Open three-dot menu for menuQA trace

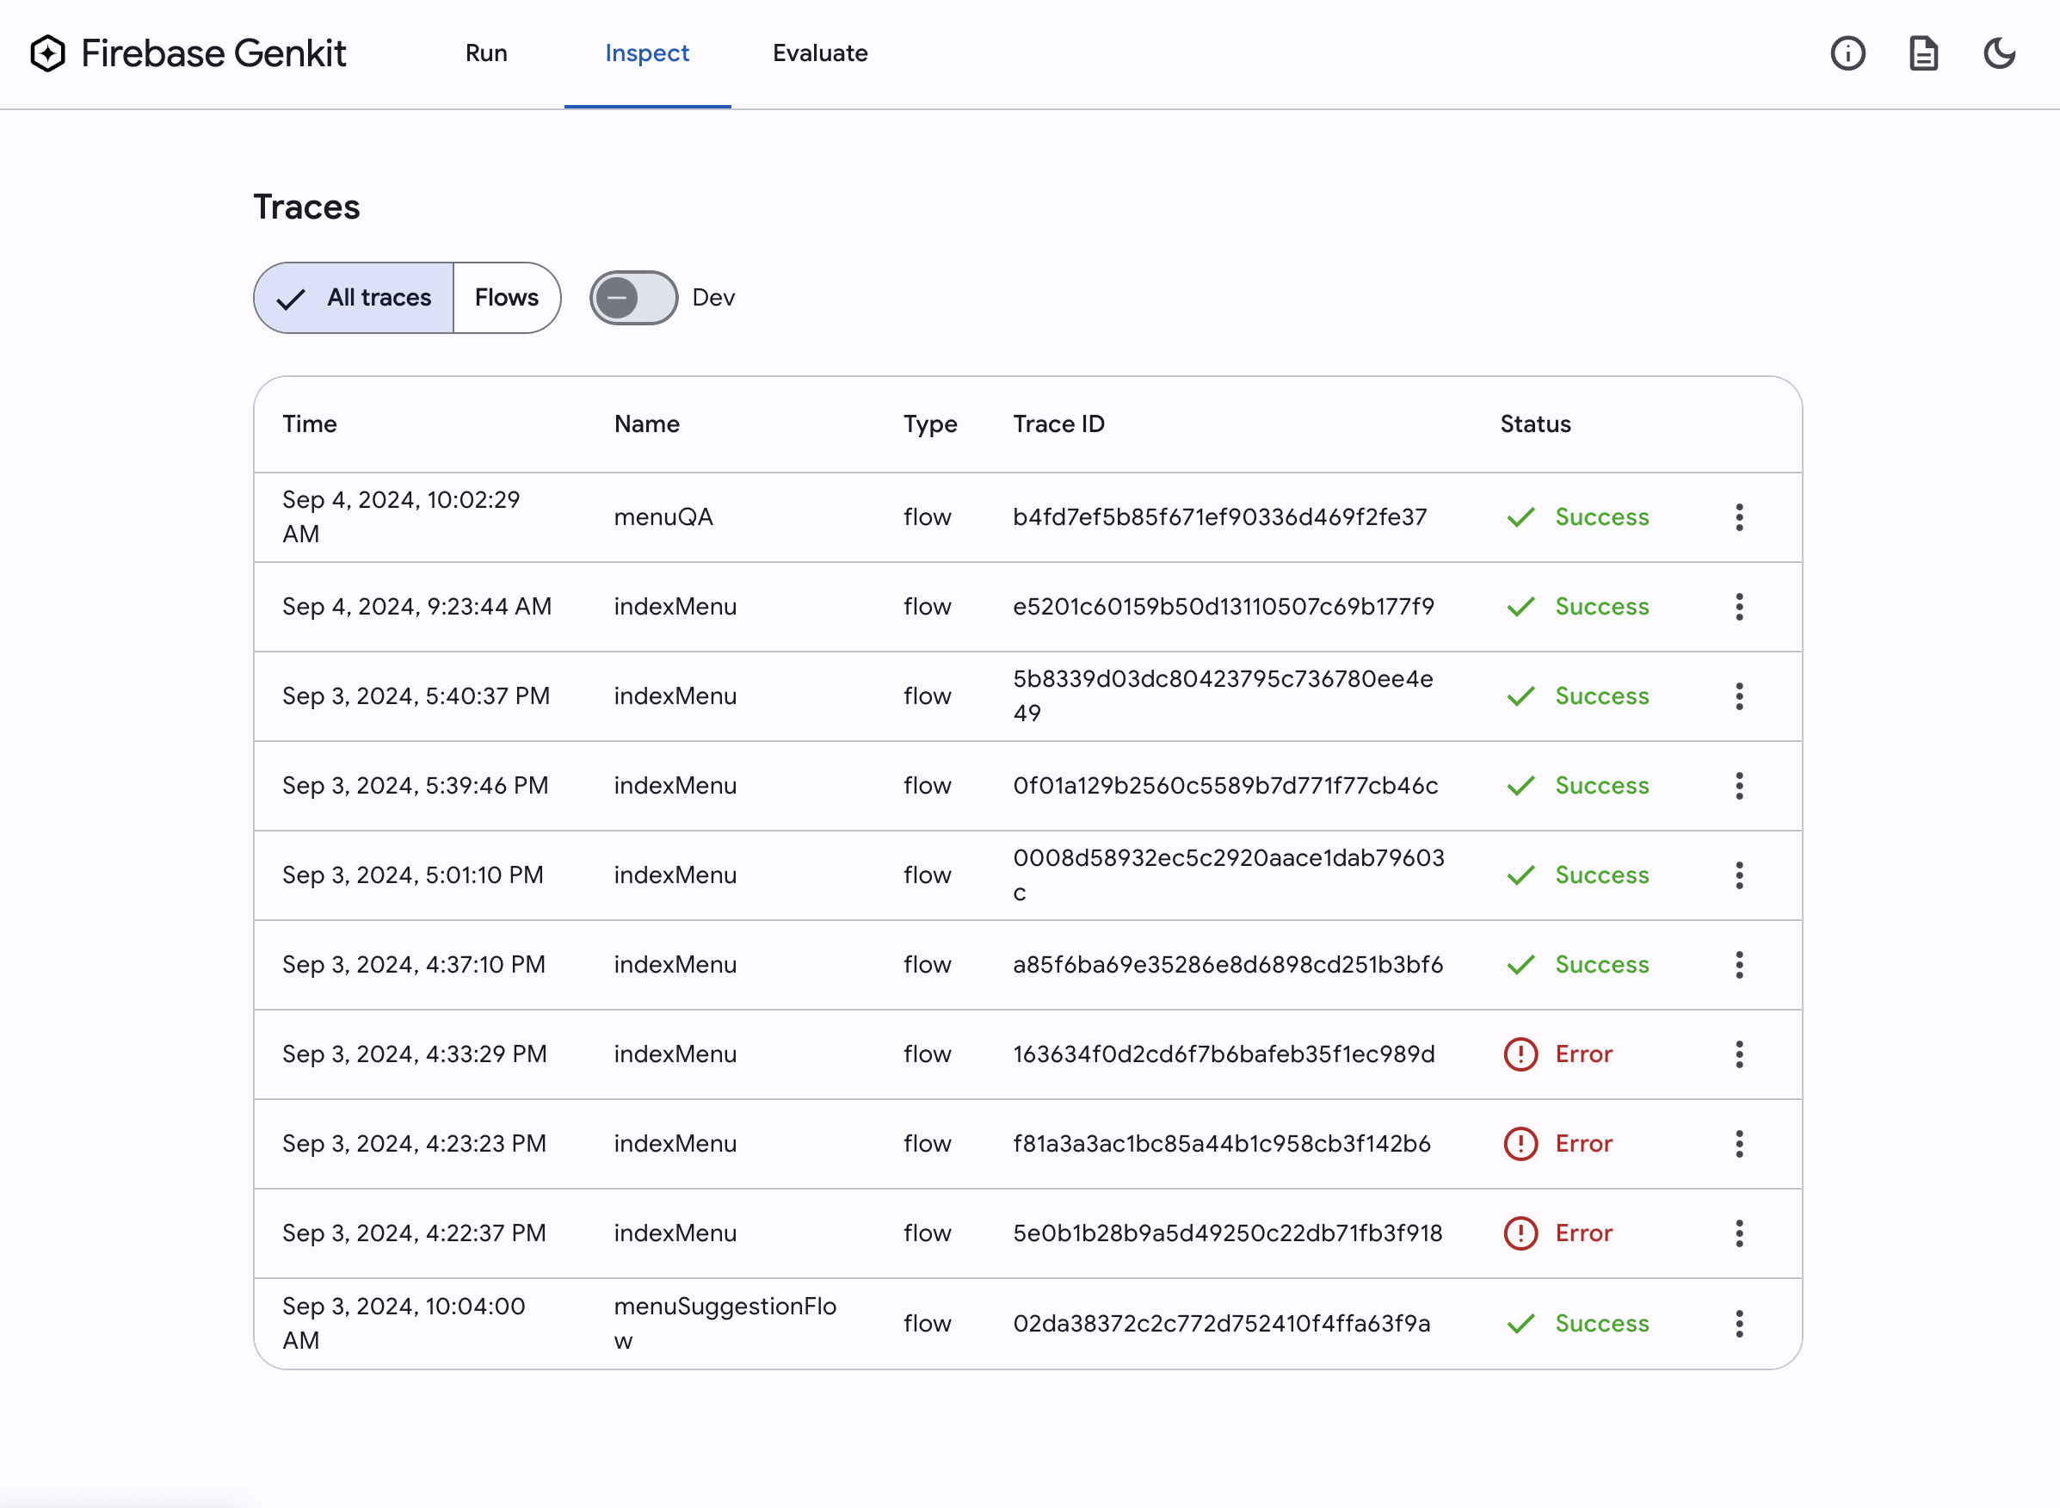click(1739, 516)
